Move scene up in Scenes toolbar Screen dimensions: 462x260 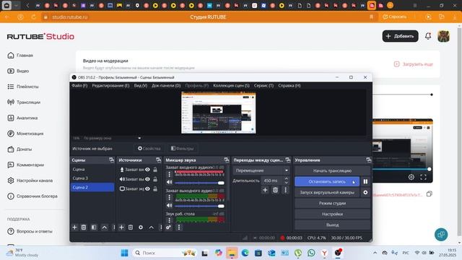point(104,227)
